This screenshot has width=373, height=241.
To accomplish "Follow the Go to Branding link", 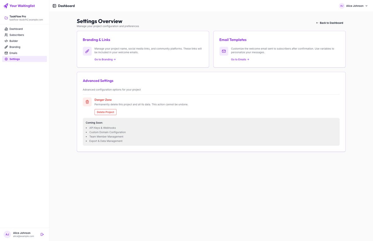I will [105, 59].
